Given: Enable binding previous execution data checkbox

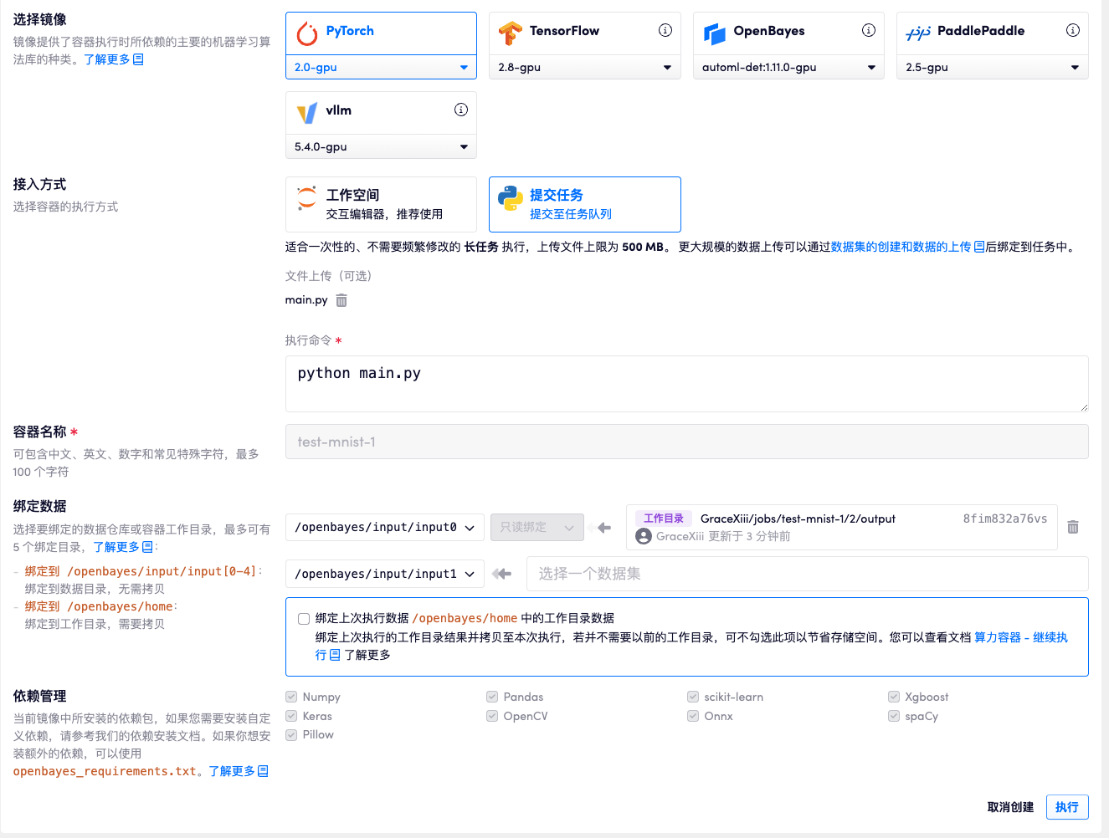Looking at the screenshot, I should click(304, 618).
